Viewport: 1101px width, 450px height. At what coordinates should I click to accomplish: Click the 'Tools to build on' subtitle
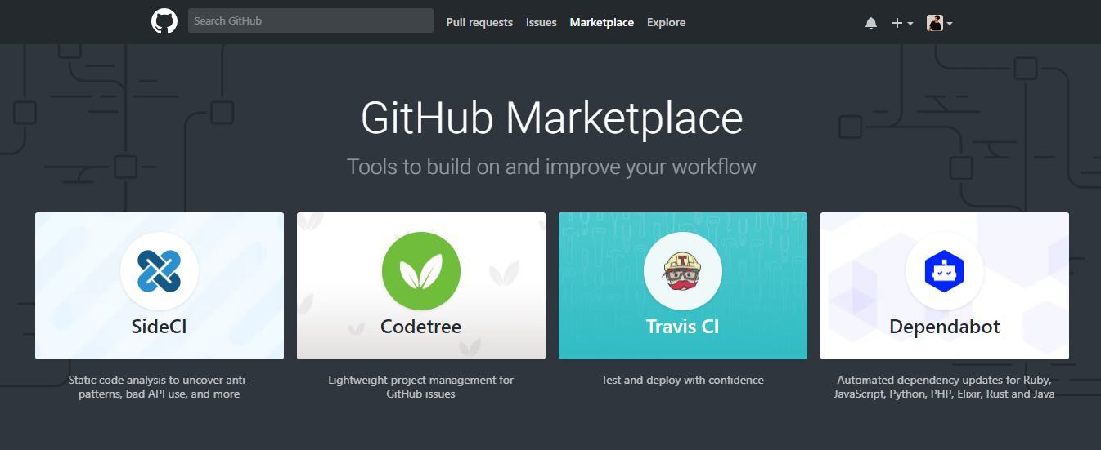(552, 167)
